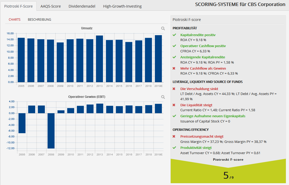Select the Piotroski F-Score tab
Viewport: 289px width, 185px height.
point(18,6)
